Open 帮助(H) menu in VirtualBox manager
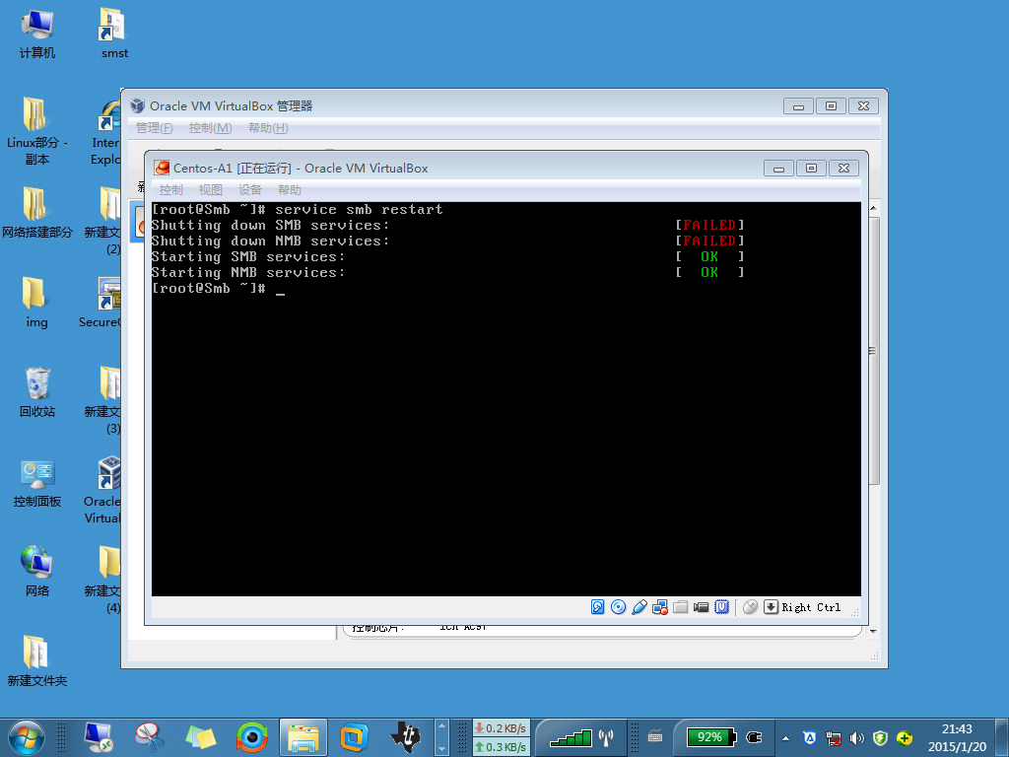Viewport: 1009px width, 757px height. (268, 127)
